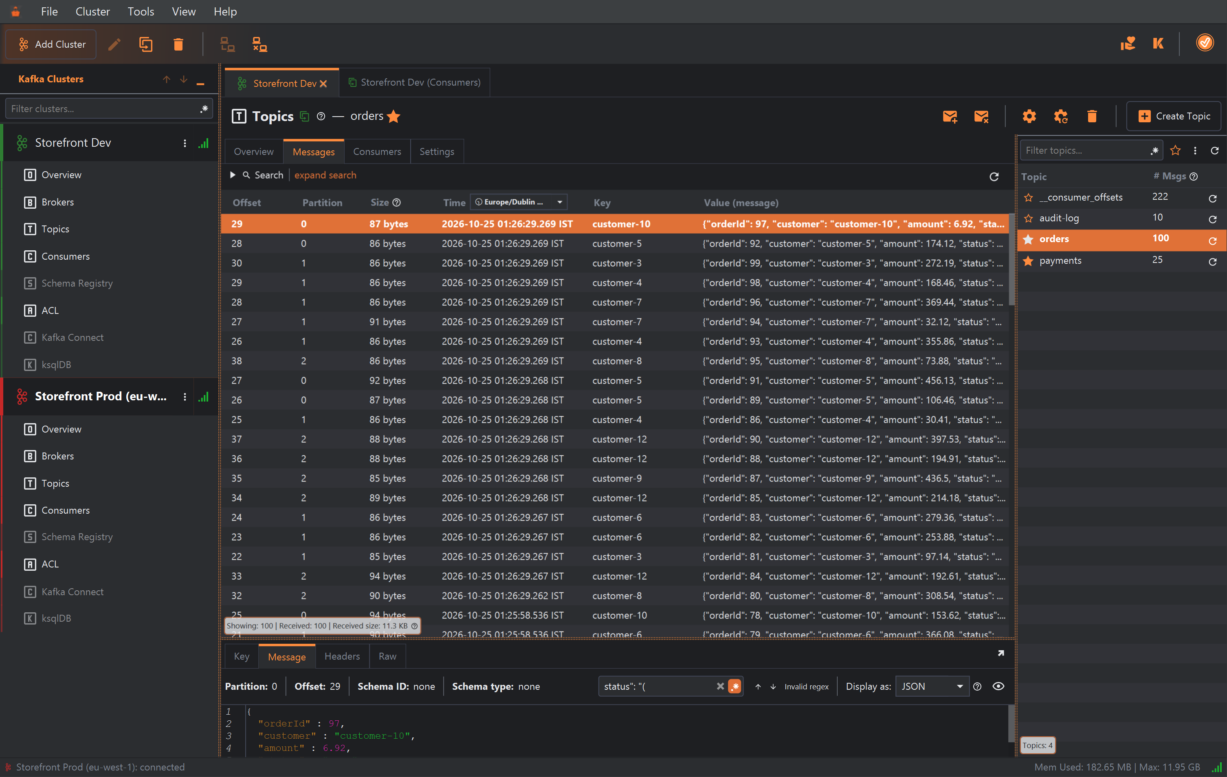Toggle favorite star on orders title
Screen dimensions: 1227x777
(x=394, y=116)
